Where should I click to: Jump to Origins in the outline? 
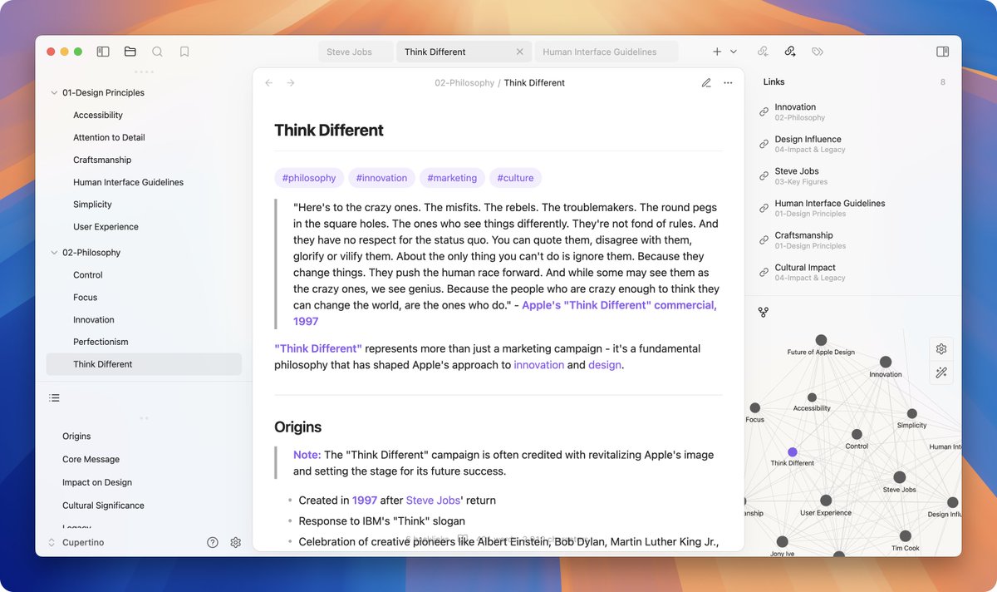pos(76,437)
